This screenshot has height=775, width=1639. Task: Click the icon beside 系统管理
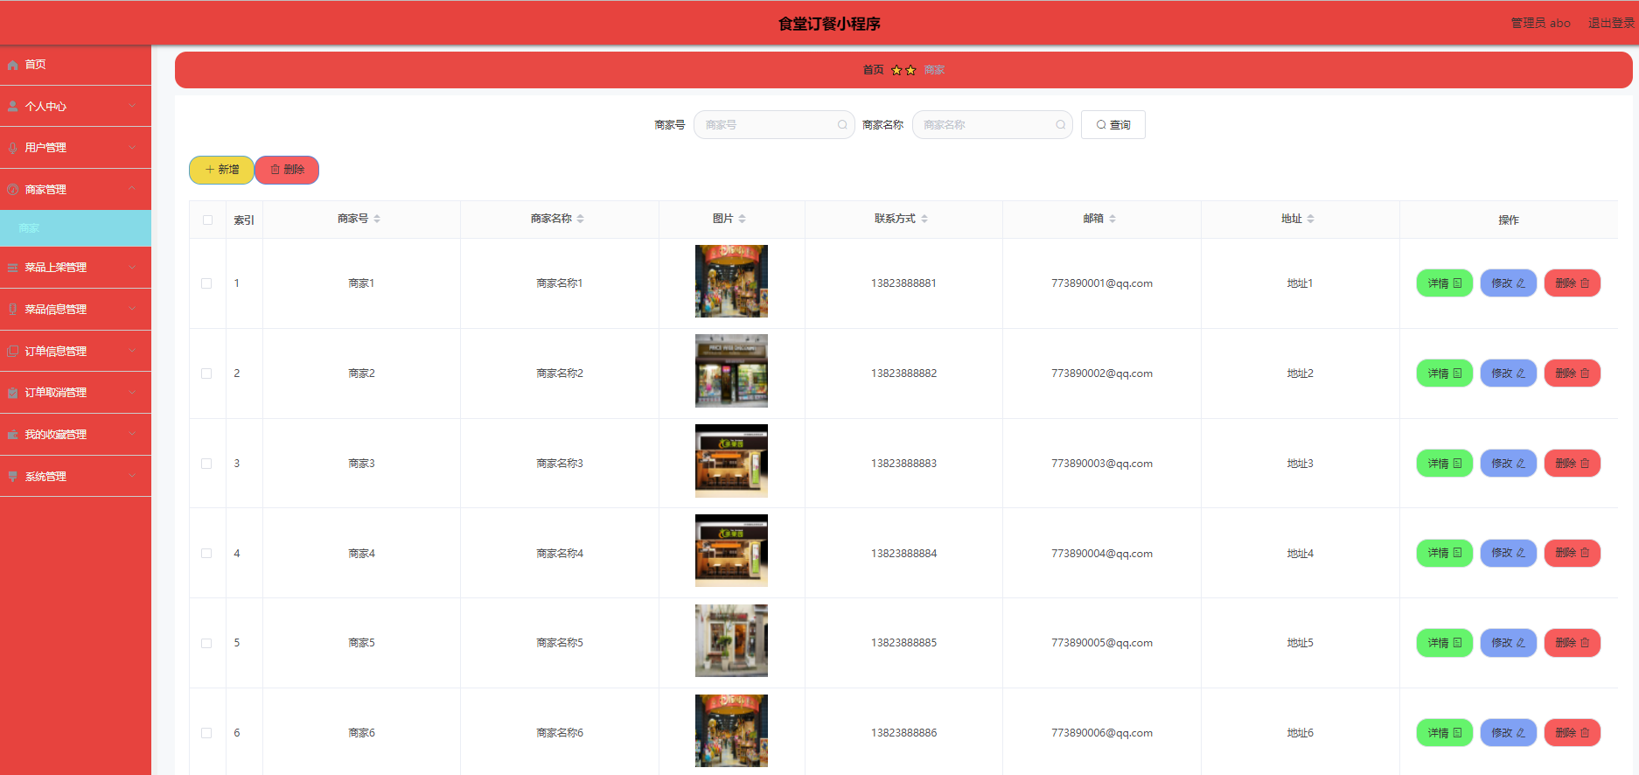[x=13, y=476]
